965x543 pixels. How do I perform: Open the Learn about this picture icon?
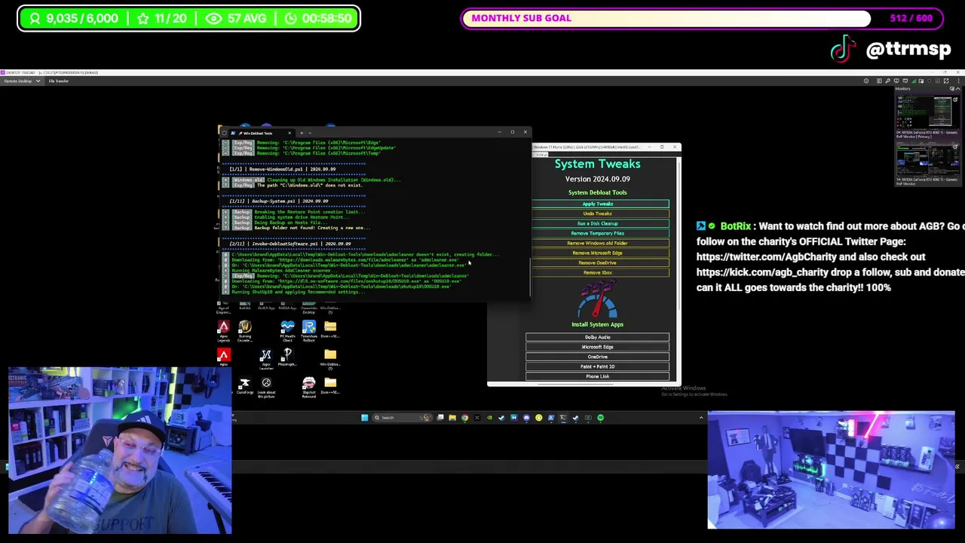(266, 388)
